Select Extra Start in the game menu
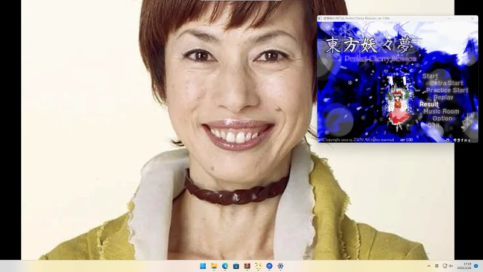The width and height of the screenshot is (483, 272). (x=446, y=83)
